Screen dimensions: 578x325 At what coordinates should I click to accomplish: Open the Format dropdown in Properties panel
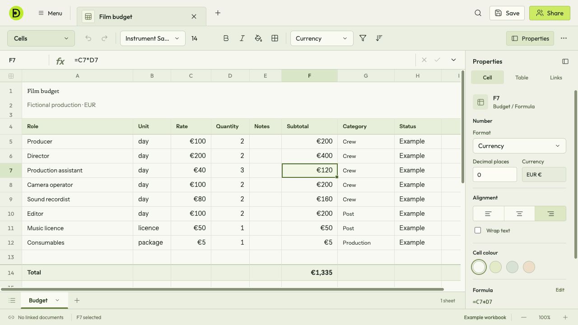click(x=519, y=146)
